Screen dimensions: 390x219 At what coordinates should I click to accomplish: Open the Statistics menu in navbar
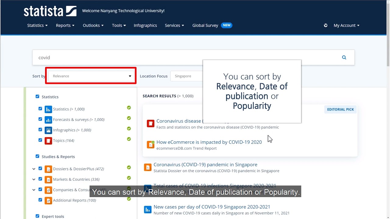37,26
